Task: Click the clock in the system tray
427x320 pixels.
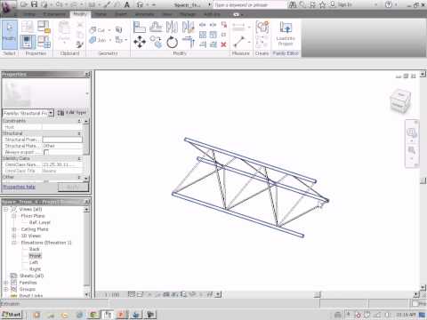Action: click(406, 315)
